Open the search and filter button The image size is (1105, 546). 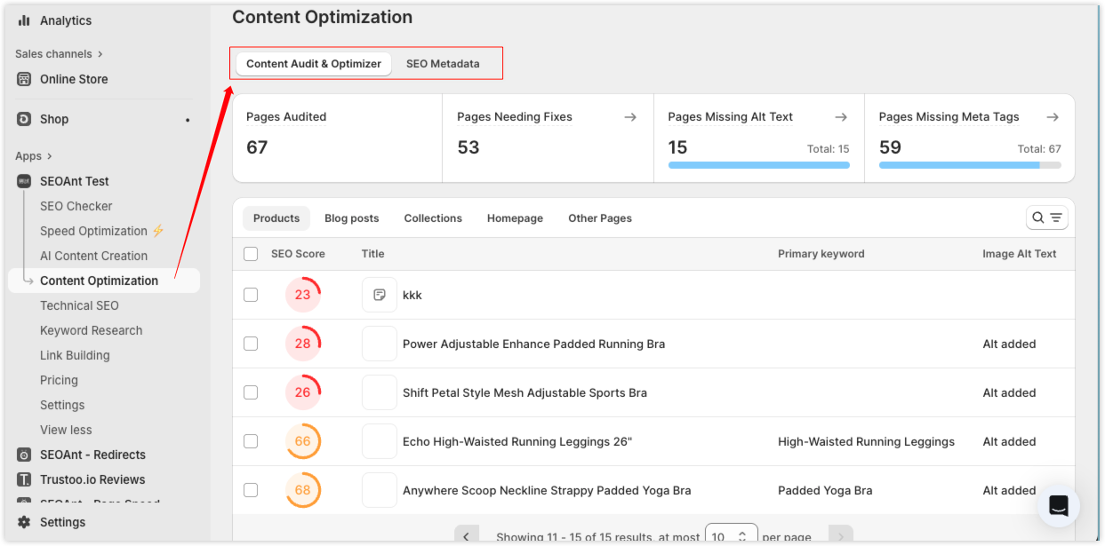tap(1046, 218)
